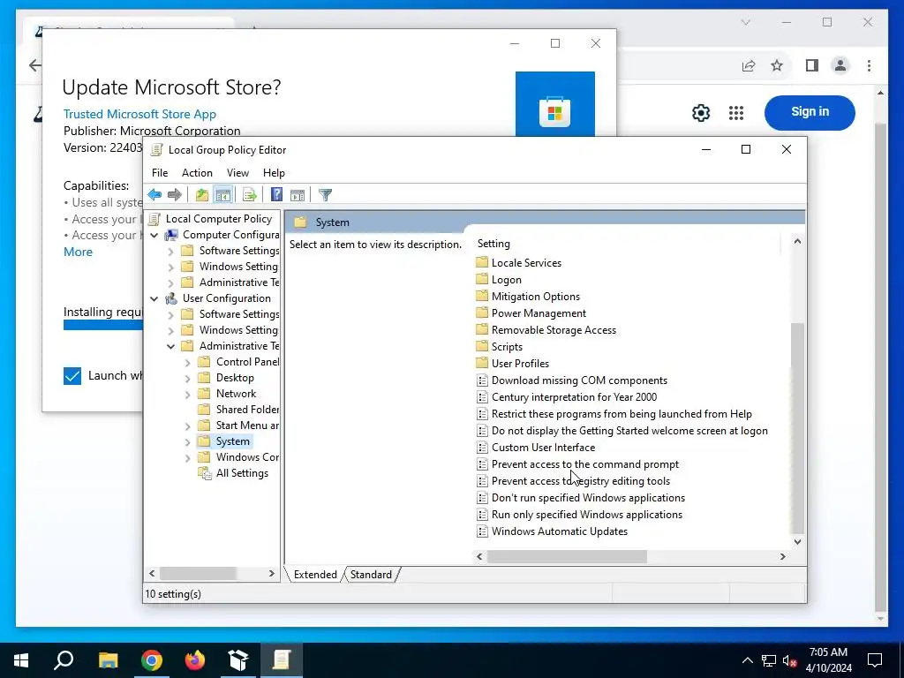Viewport: 904px width, 678px height.
Task: Open taskbar Search magnifier
Action: tap(64, 660)
